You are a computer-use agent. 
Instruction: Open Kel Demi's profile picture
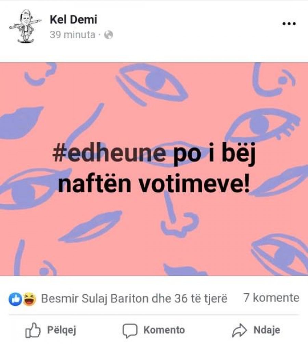pos(25,26)
